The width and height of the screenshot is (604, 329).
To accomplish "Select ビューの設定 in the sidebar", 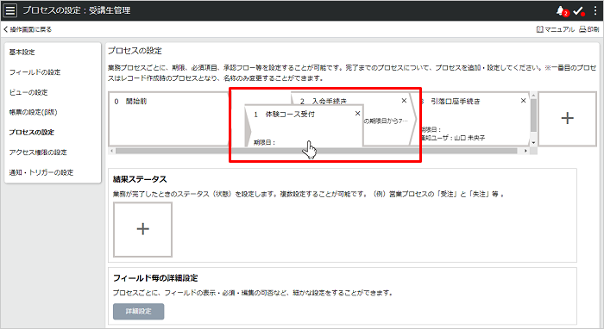I will (x=28, y=92).
